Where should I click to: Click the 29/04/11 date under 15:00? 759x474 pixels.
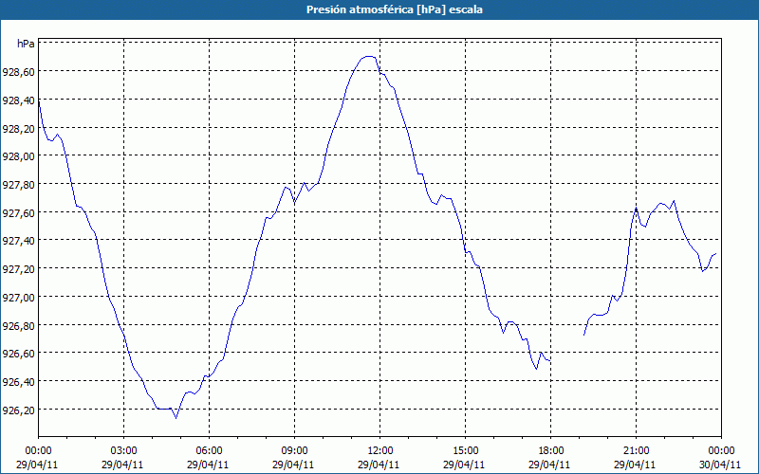464,465
